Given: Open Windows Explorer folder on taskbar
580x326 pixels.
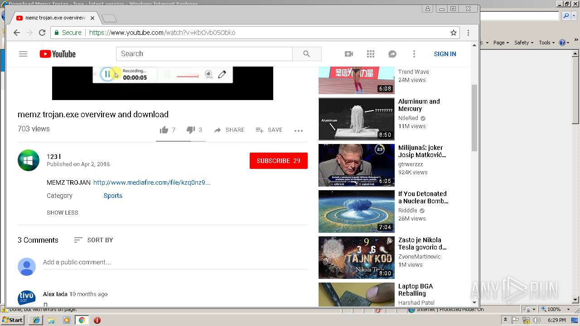Looking at the screenshot, I should point(51,320).
